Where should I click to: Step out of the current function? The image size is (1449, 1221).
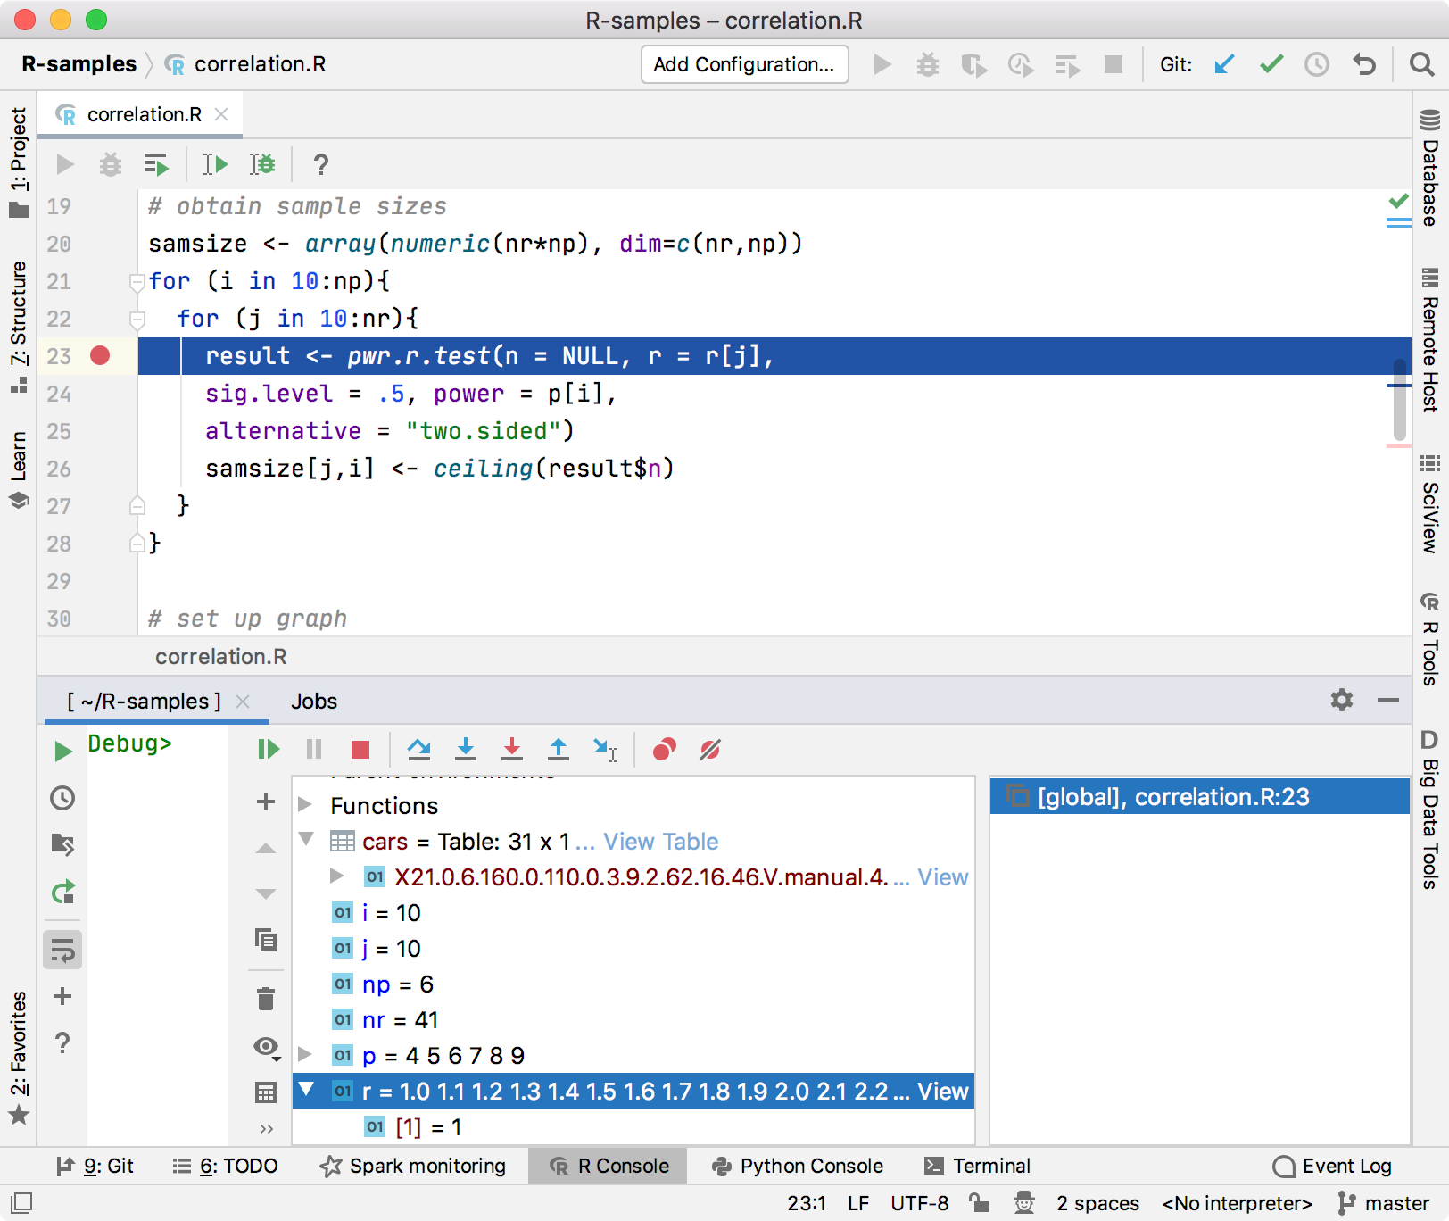click(x=558, y=750)
